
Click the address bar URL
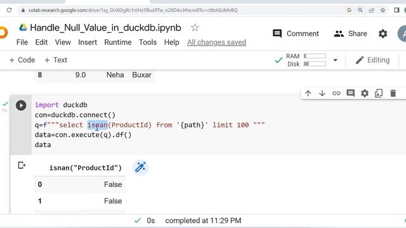[133, 10]
